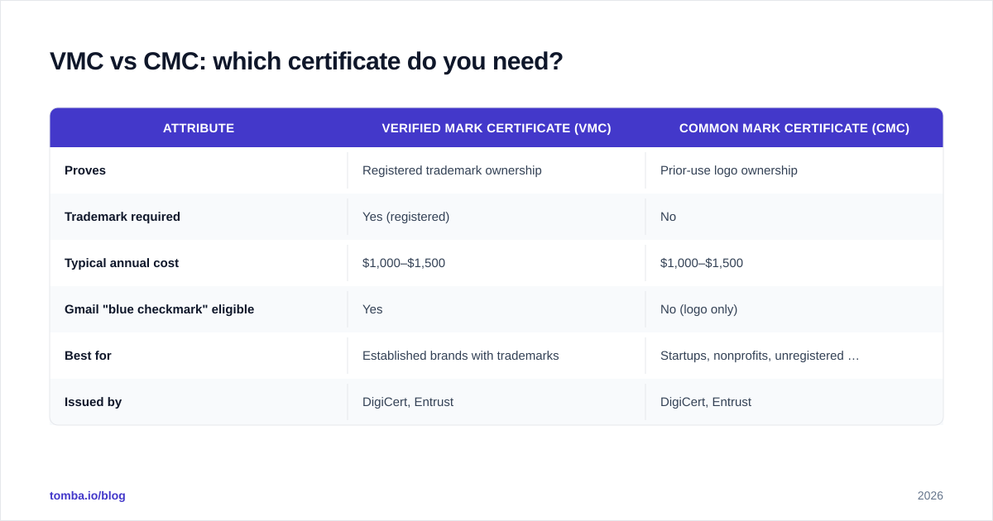Select the 'Yes (registered)' cell
993x521 pixels.
coord(405,217)
